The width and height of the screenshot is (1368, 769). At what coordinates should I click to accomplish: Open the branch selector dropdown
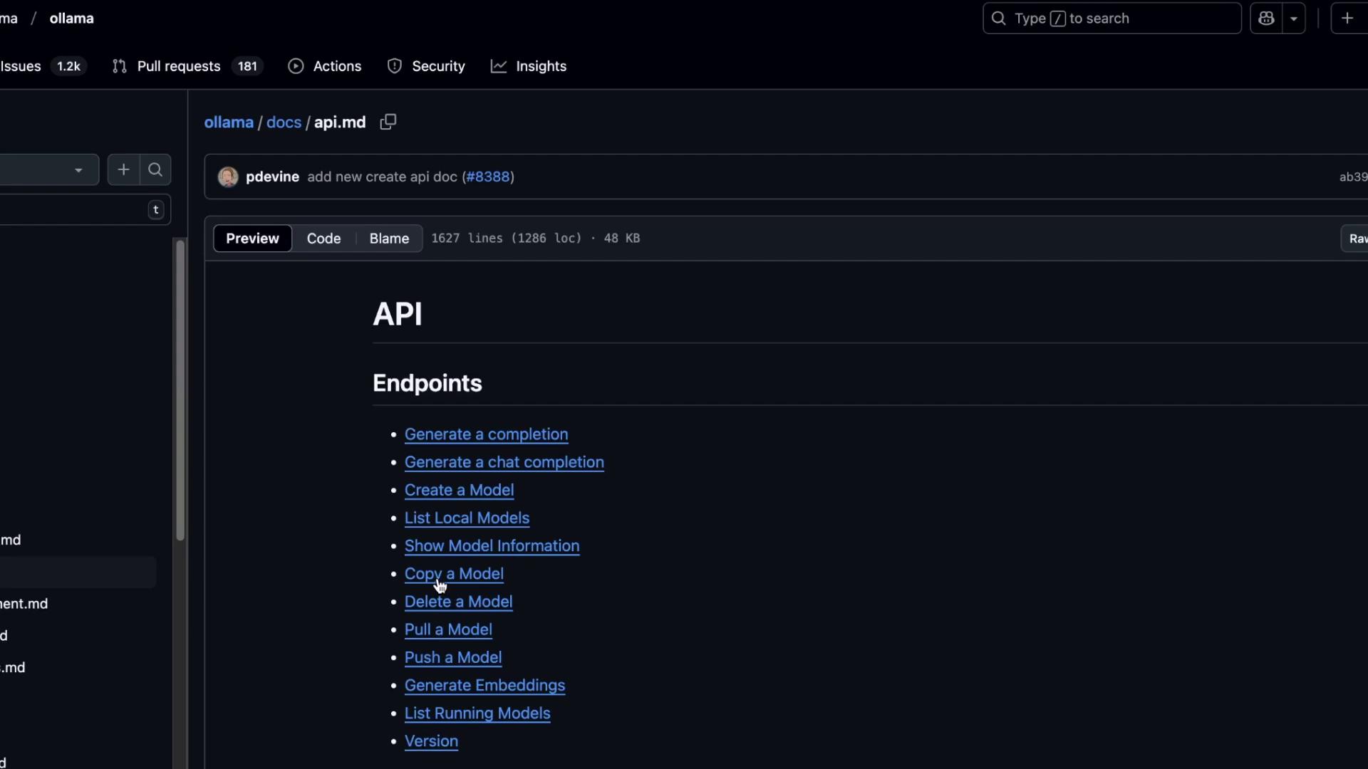48,170
